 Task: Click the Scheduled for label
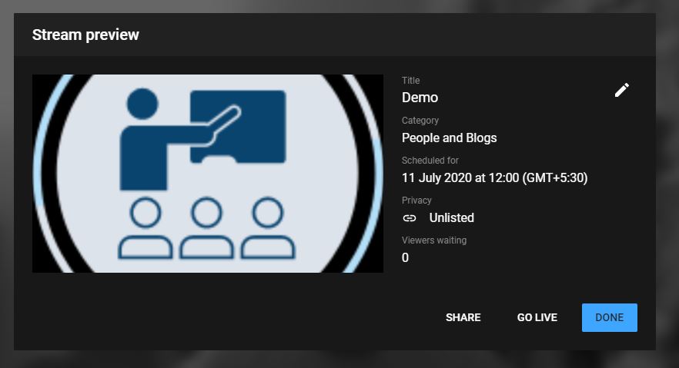pos(430,161)
